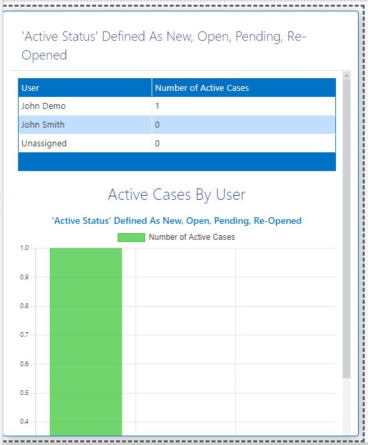Select the John Smith row
The height and width of the screenshot is (445, 368).
(177, 124)
